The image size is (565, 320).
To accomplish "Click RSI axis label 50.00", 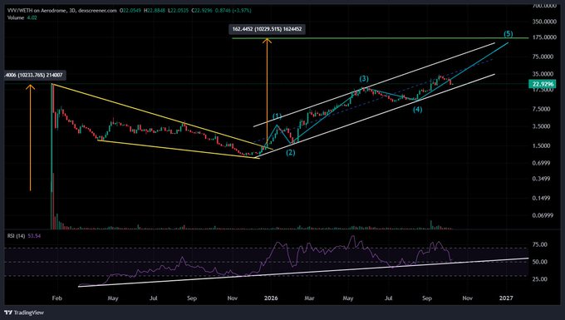I will coord(540,262).
